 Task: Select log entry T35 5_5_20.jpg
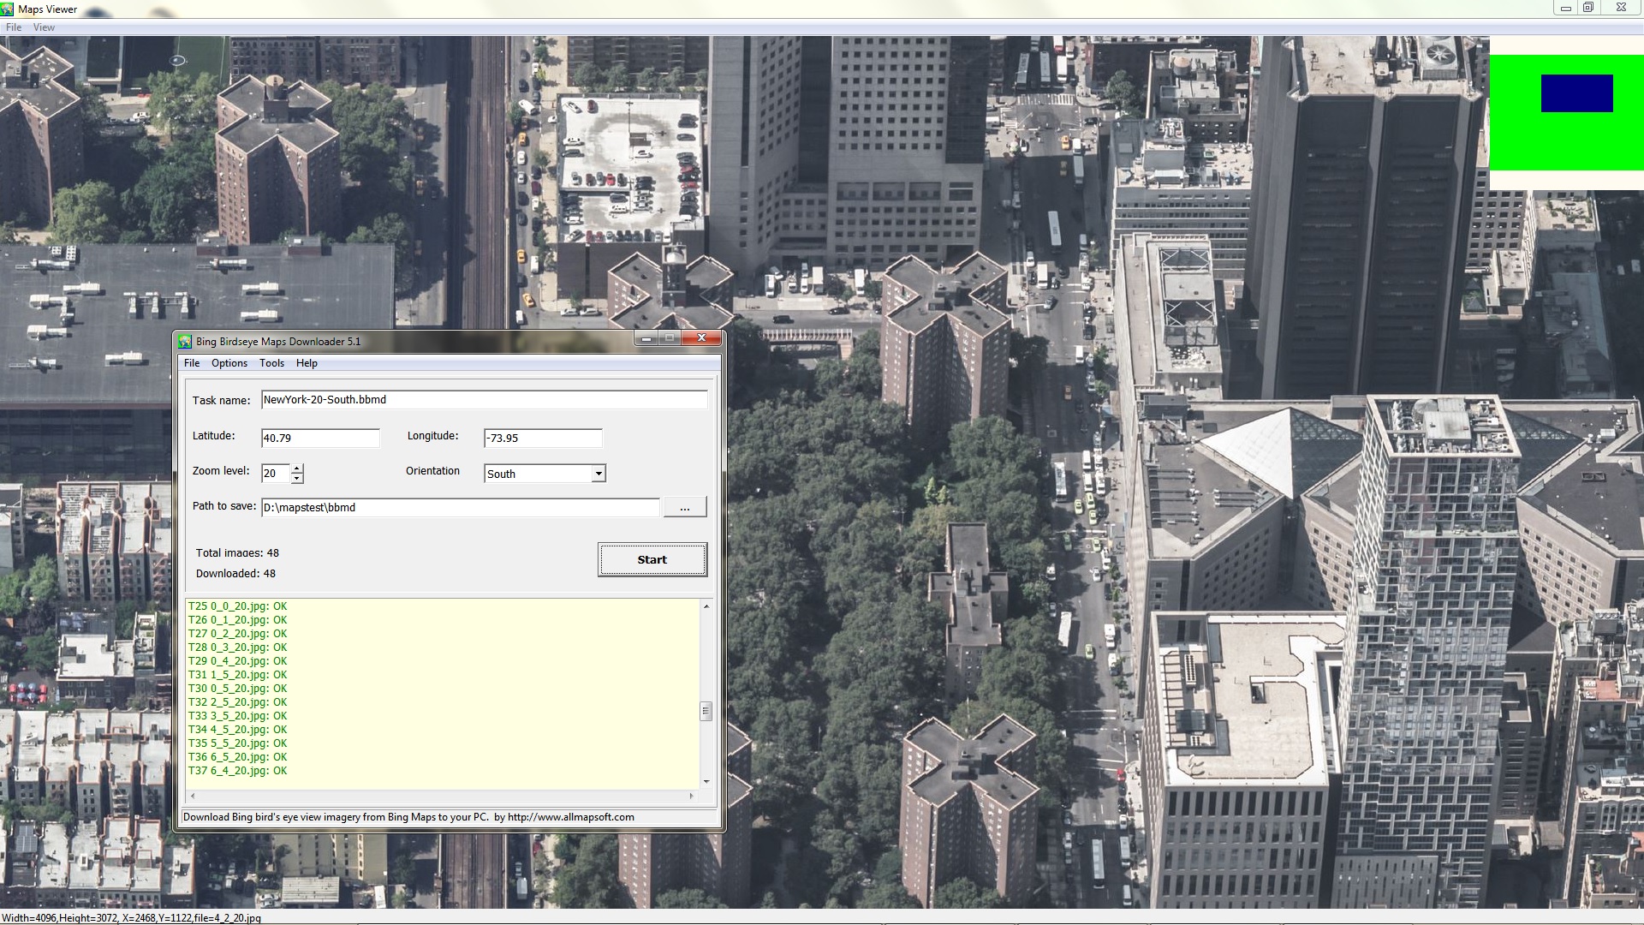237,743
